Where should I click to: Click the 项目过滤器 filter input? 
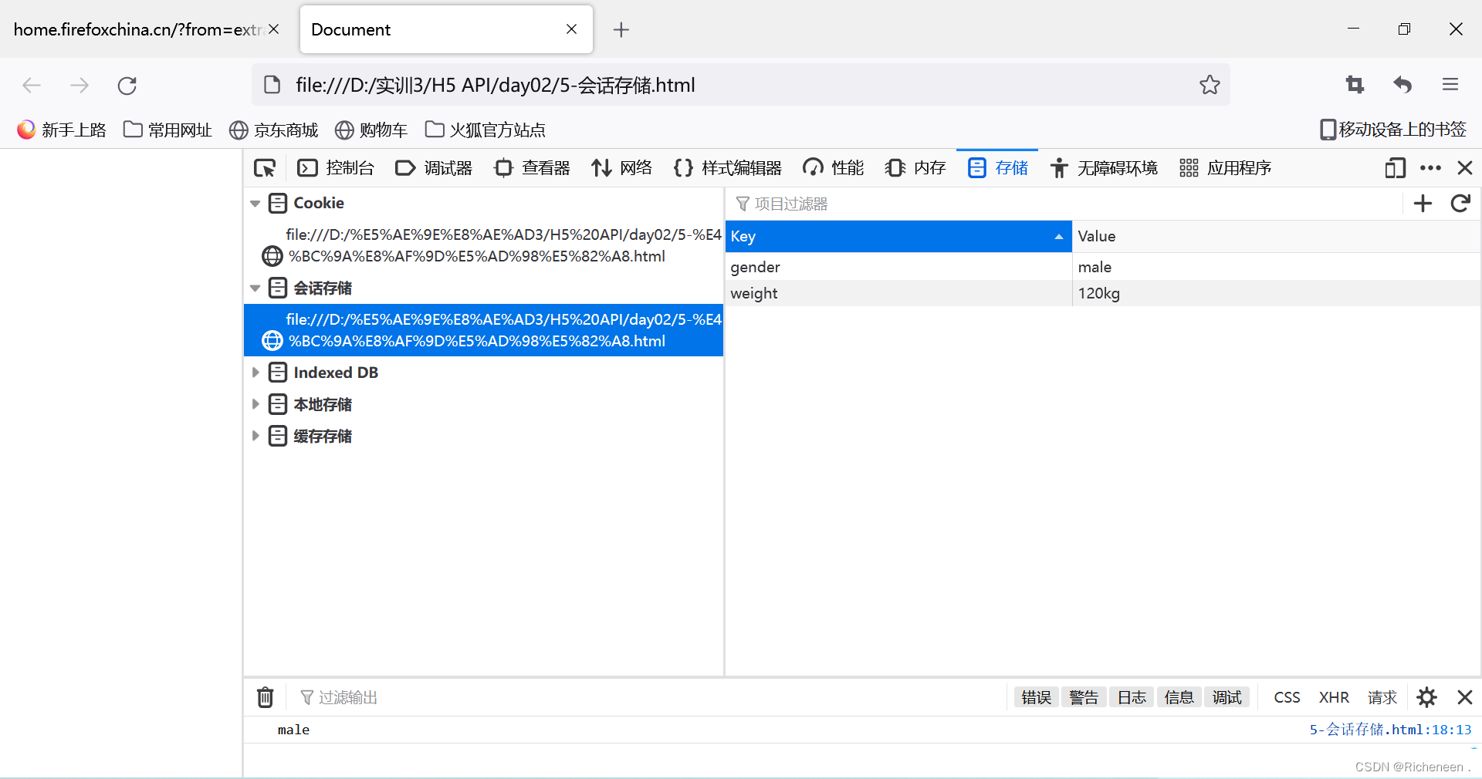(x=1065, y=204)
